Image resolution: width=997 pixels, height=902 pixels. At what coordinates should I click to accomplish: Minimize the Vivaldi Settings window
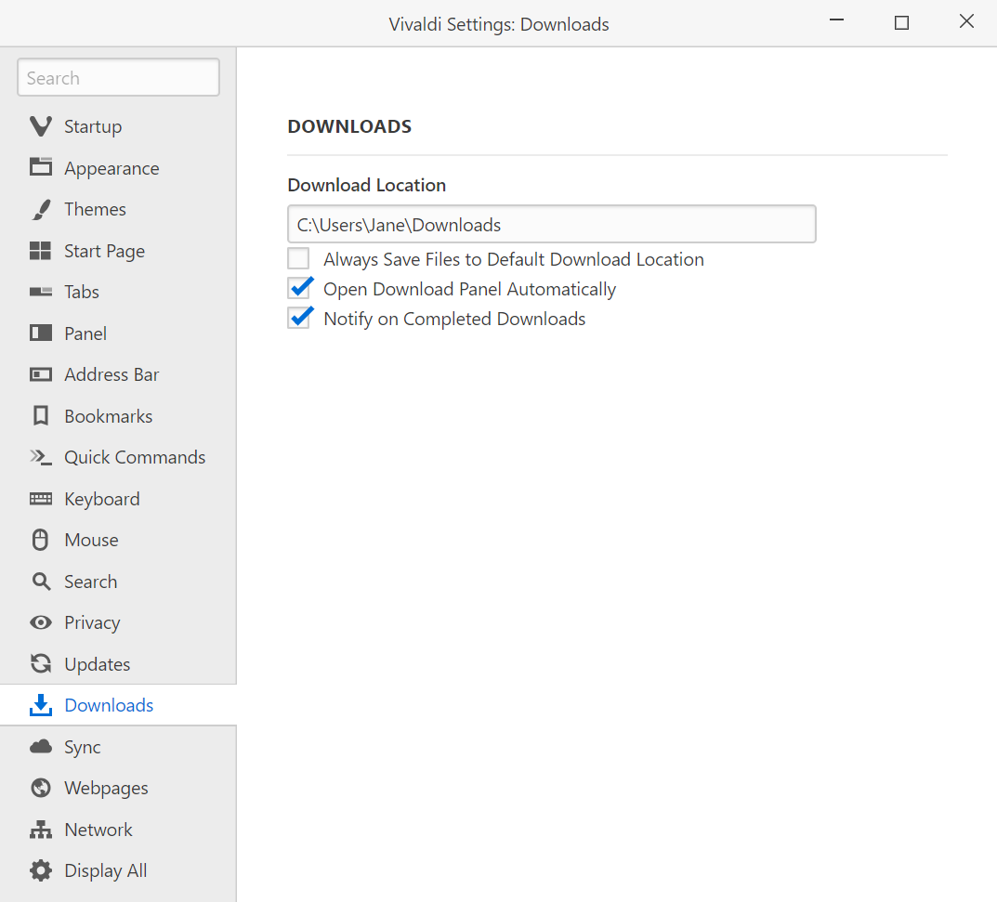[x=837, y=20]
